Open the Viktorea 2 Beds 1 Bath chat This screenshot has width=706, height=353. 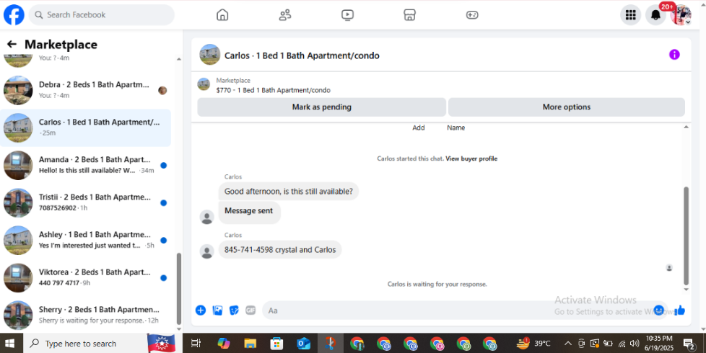coord(86,277)
